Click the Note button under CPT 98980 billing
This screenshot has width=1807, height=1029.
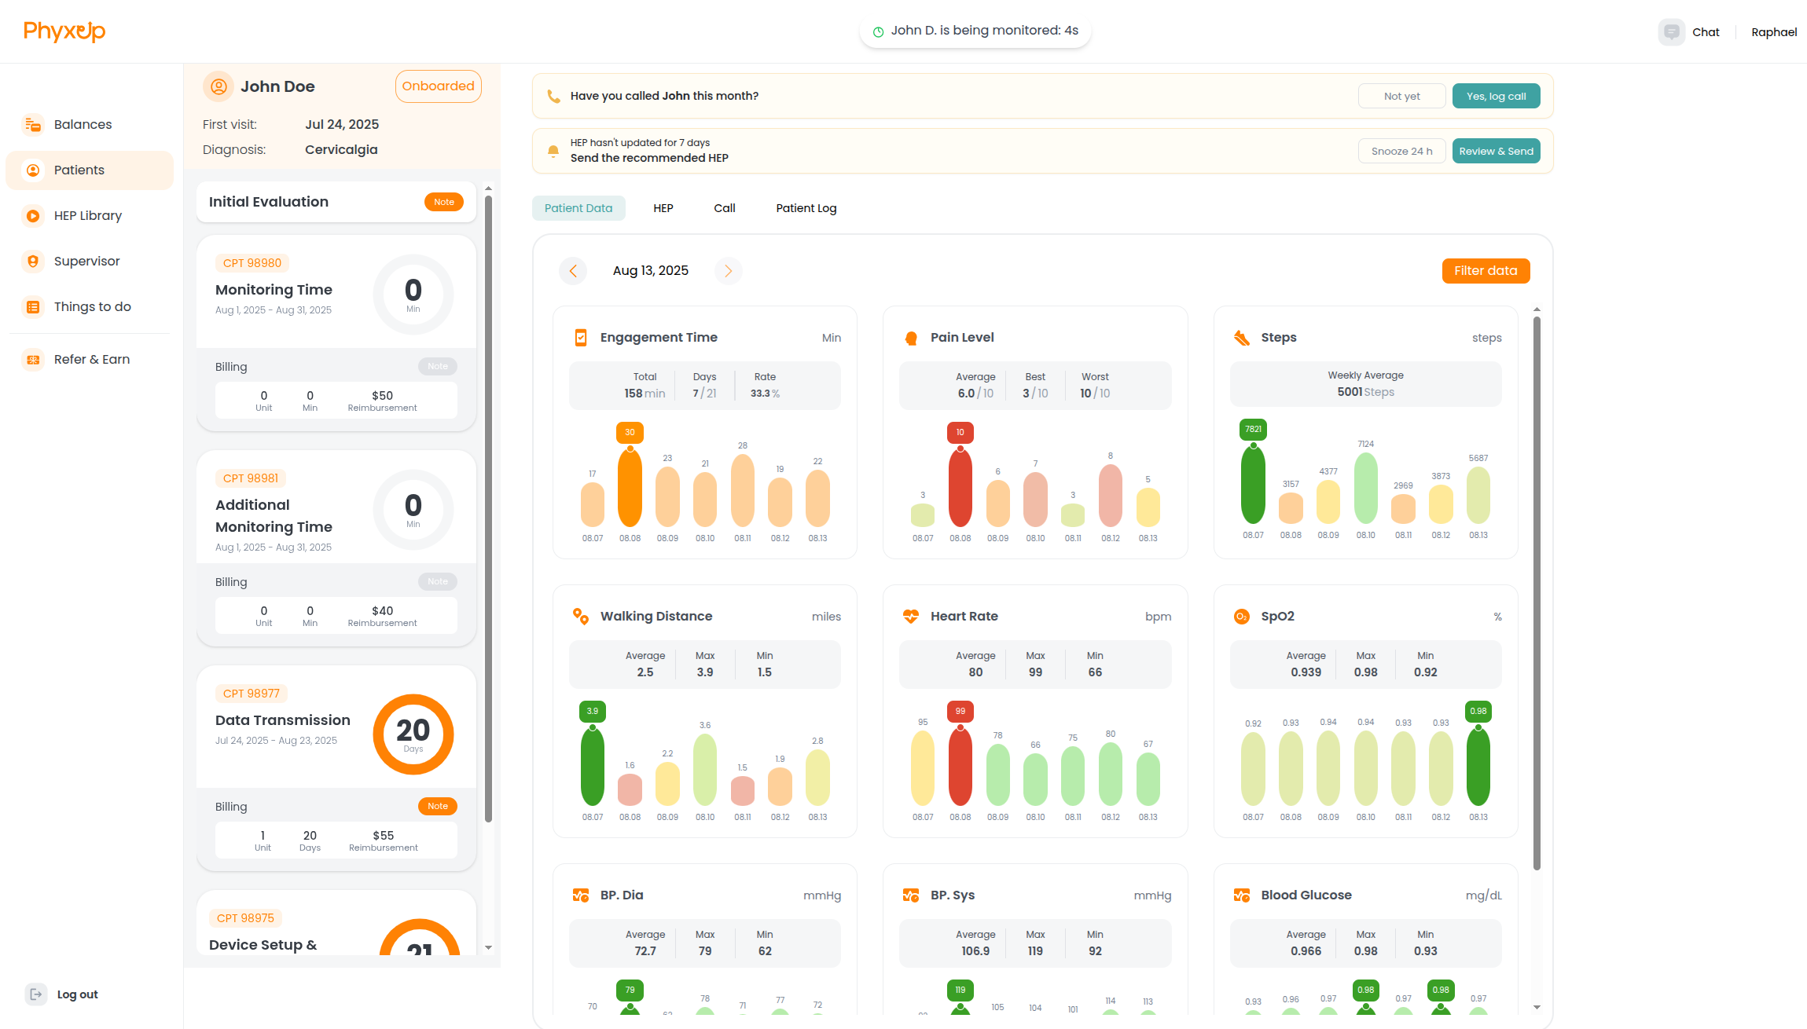pyautogui.click(x=438, y=366)
